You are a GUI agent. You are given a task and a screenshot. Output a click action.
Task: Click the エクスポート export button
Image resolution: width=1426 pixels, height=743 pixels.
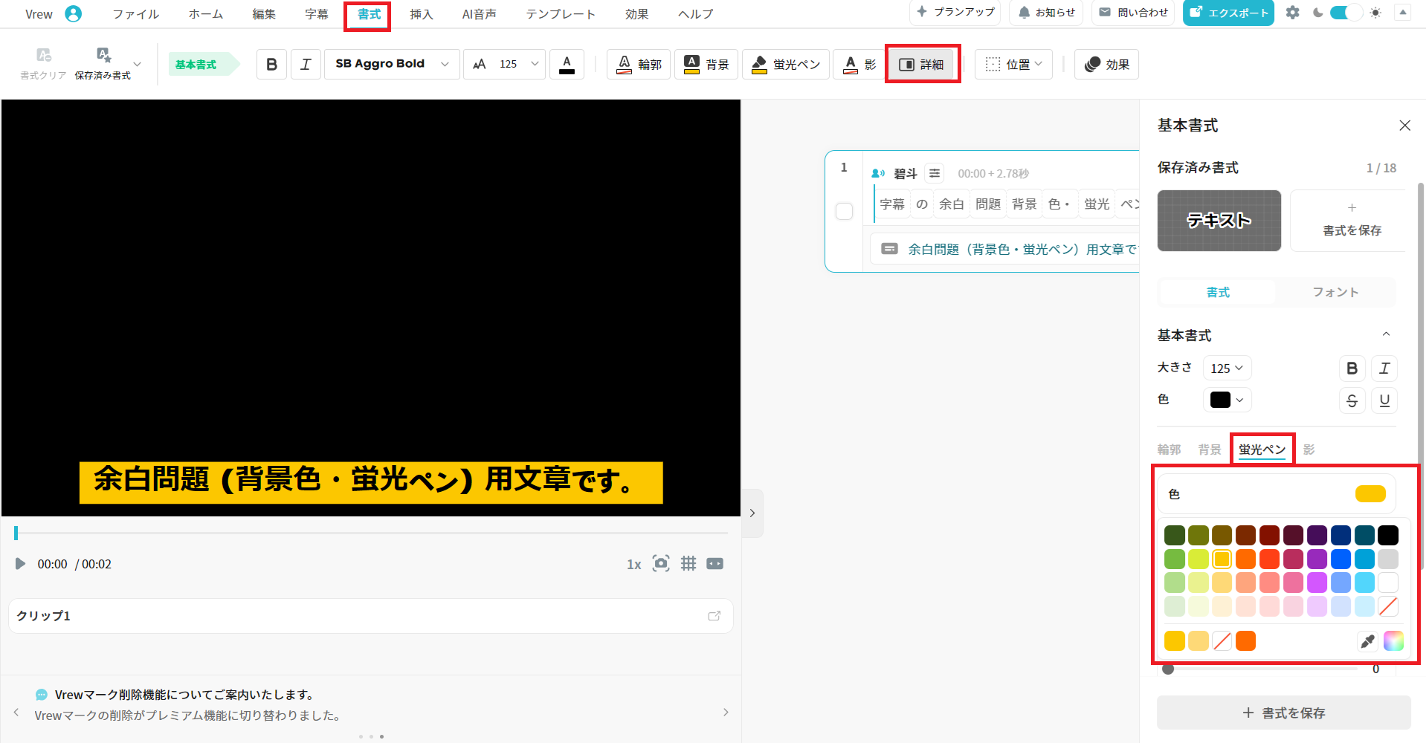click(x=1228, y=13)
